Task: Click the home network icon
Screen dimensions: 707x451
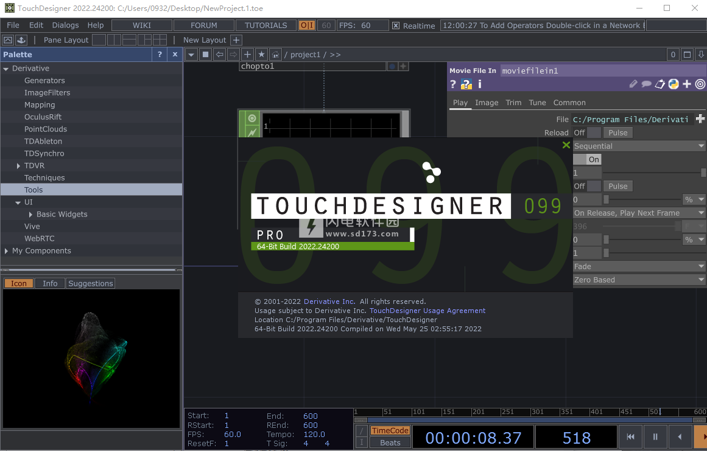Action: (275, 55)
